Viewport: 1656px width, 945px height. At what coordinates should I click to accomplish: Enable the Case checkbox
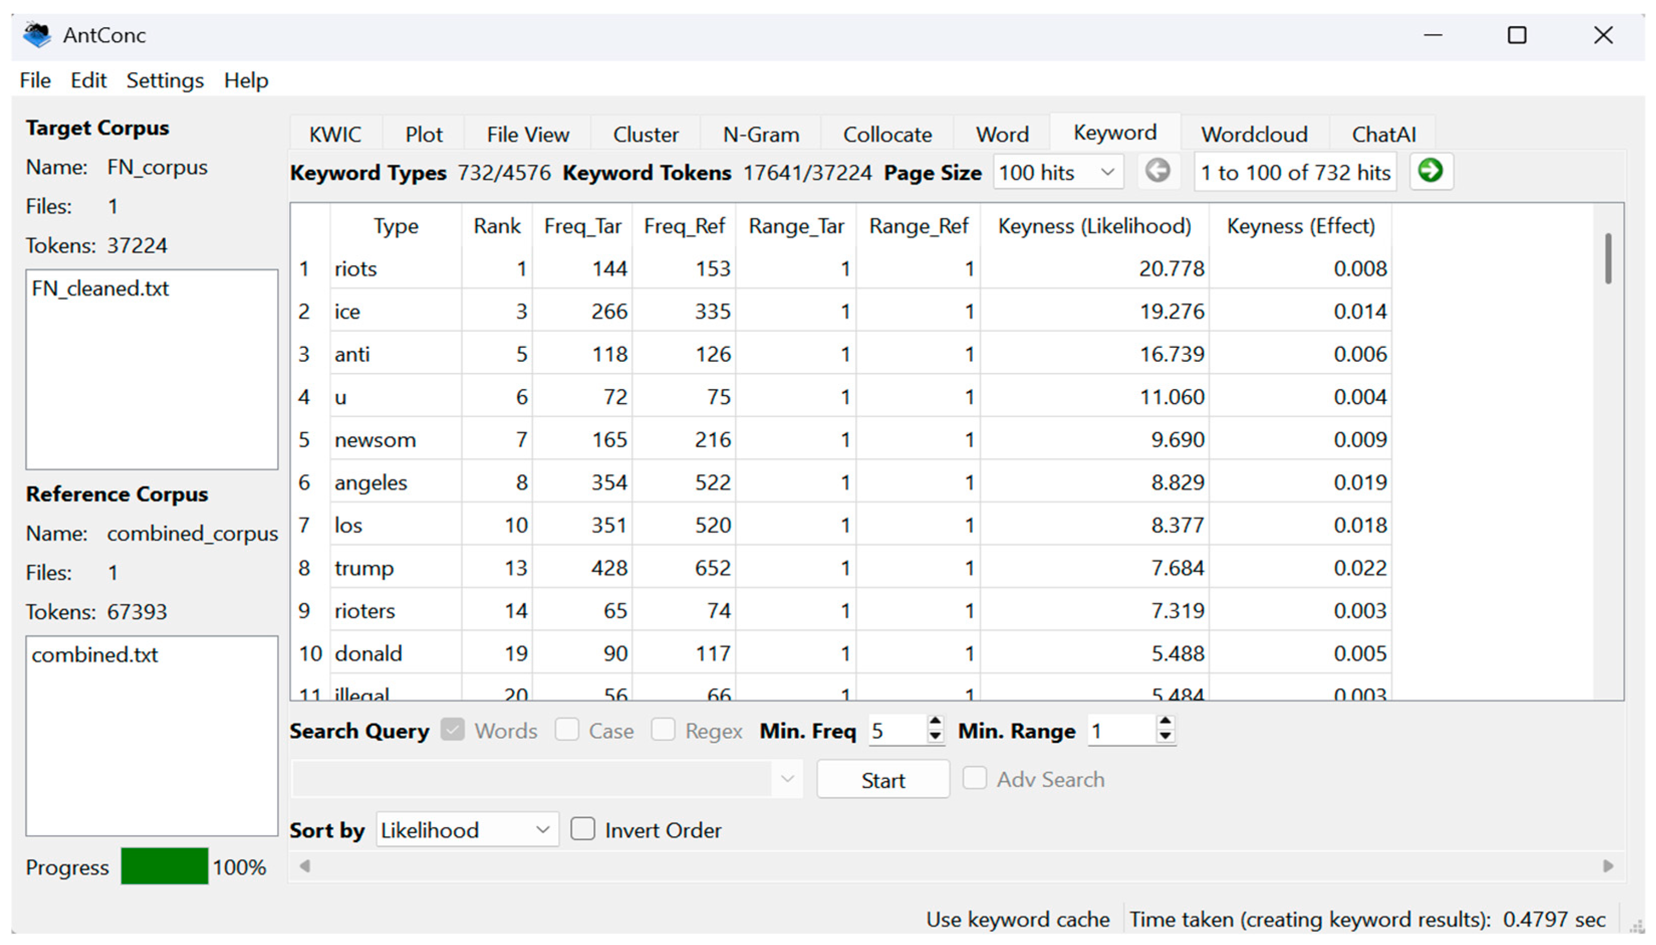point(567,730)
